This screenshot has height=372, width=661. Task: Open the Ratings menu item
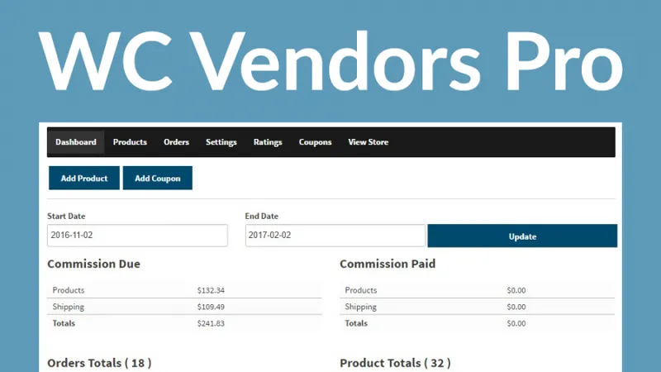click(268, 142)
